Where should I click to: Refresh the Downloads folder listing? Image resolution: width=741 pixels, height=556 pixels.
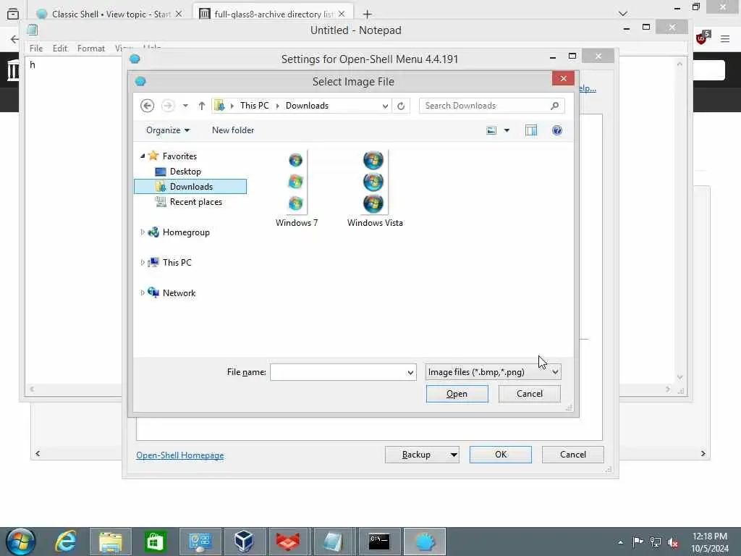[401, 106]
